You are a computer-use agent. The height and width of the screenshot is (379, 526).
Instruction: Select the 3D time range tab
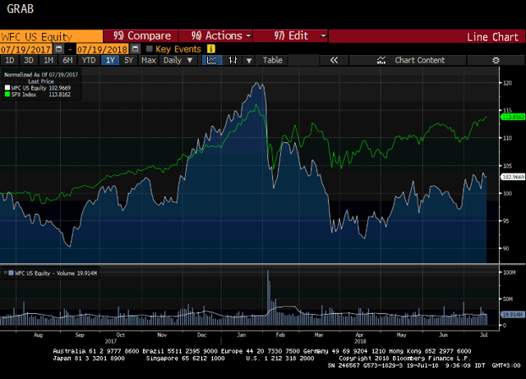[29, 60]
